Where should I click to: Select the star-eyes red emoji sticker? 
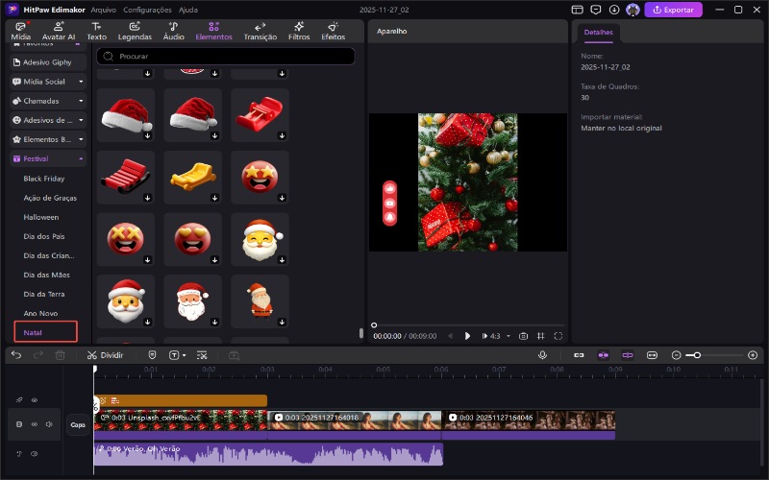(x=260, y=178)
